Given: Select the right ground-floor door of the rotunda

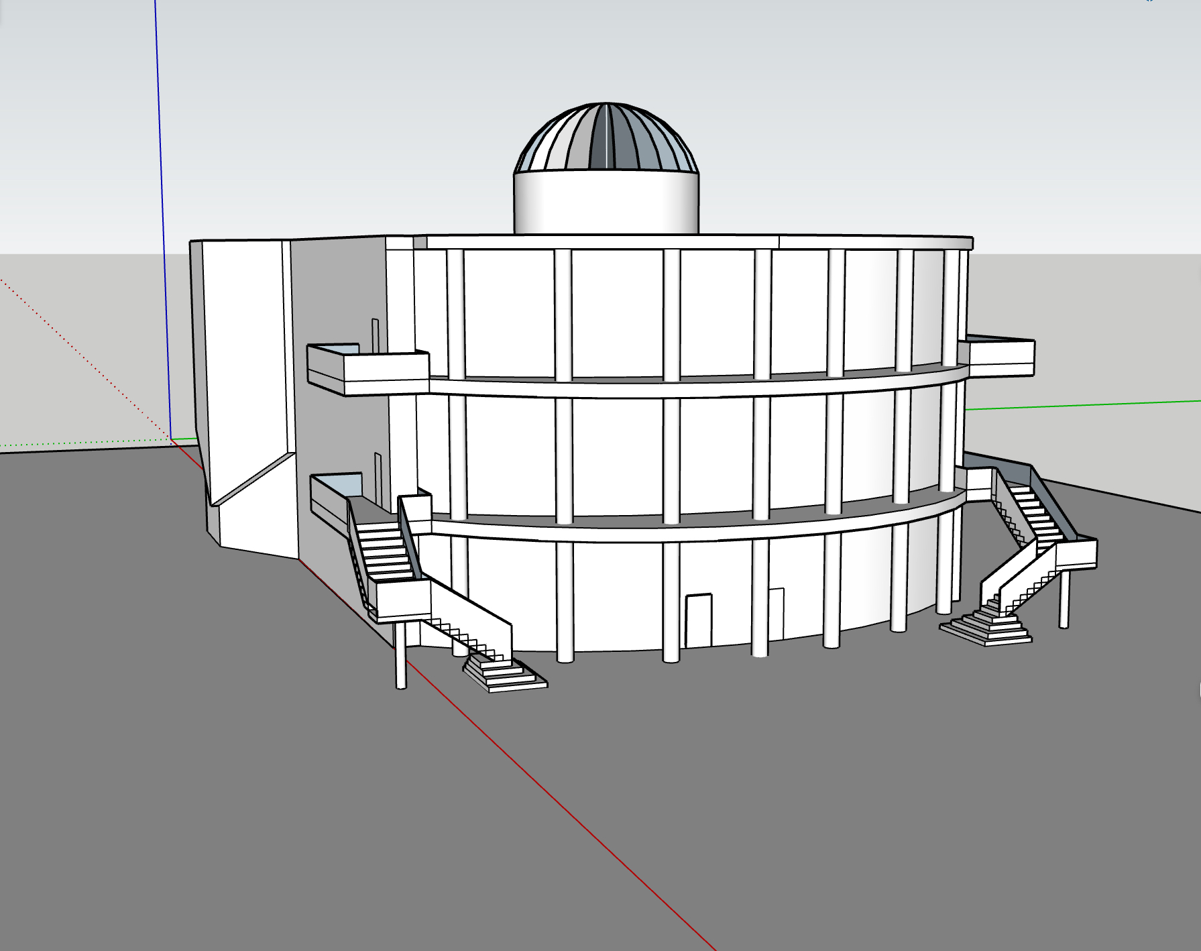Looking at the screenshot, I should click(776, 614).
